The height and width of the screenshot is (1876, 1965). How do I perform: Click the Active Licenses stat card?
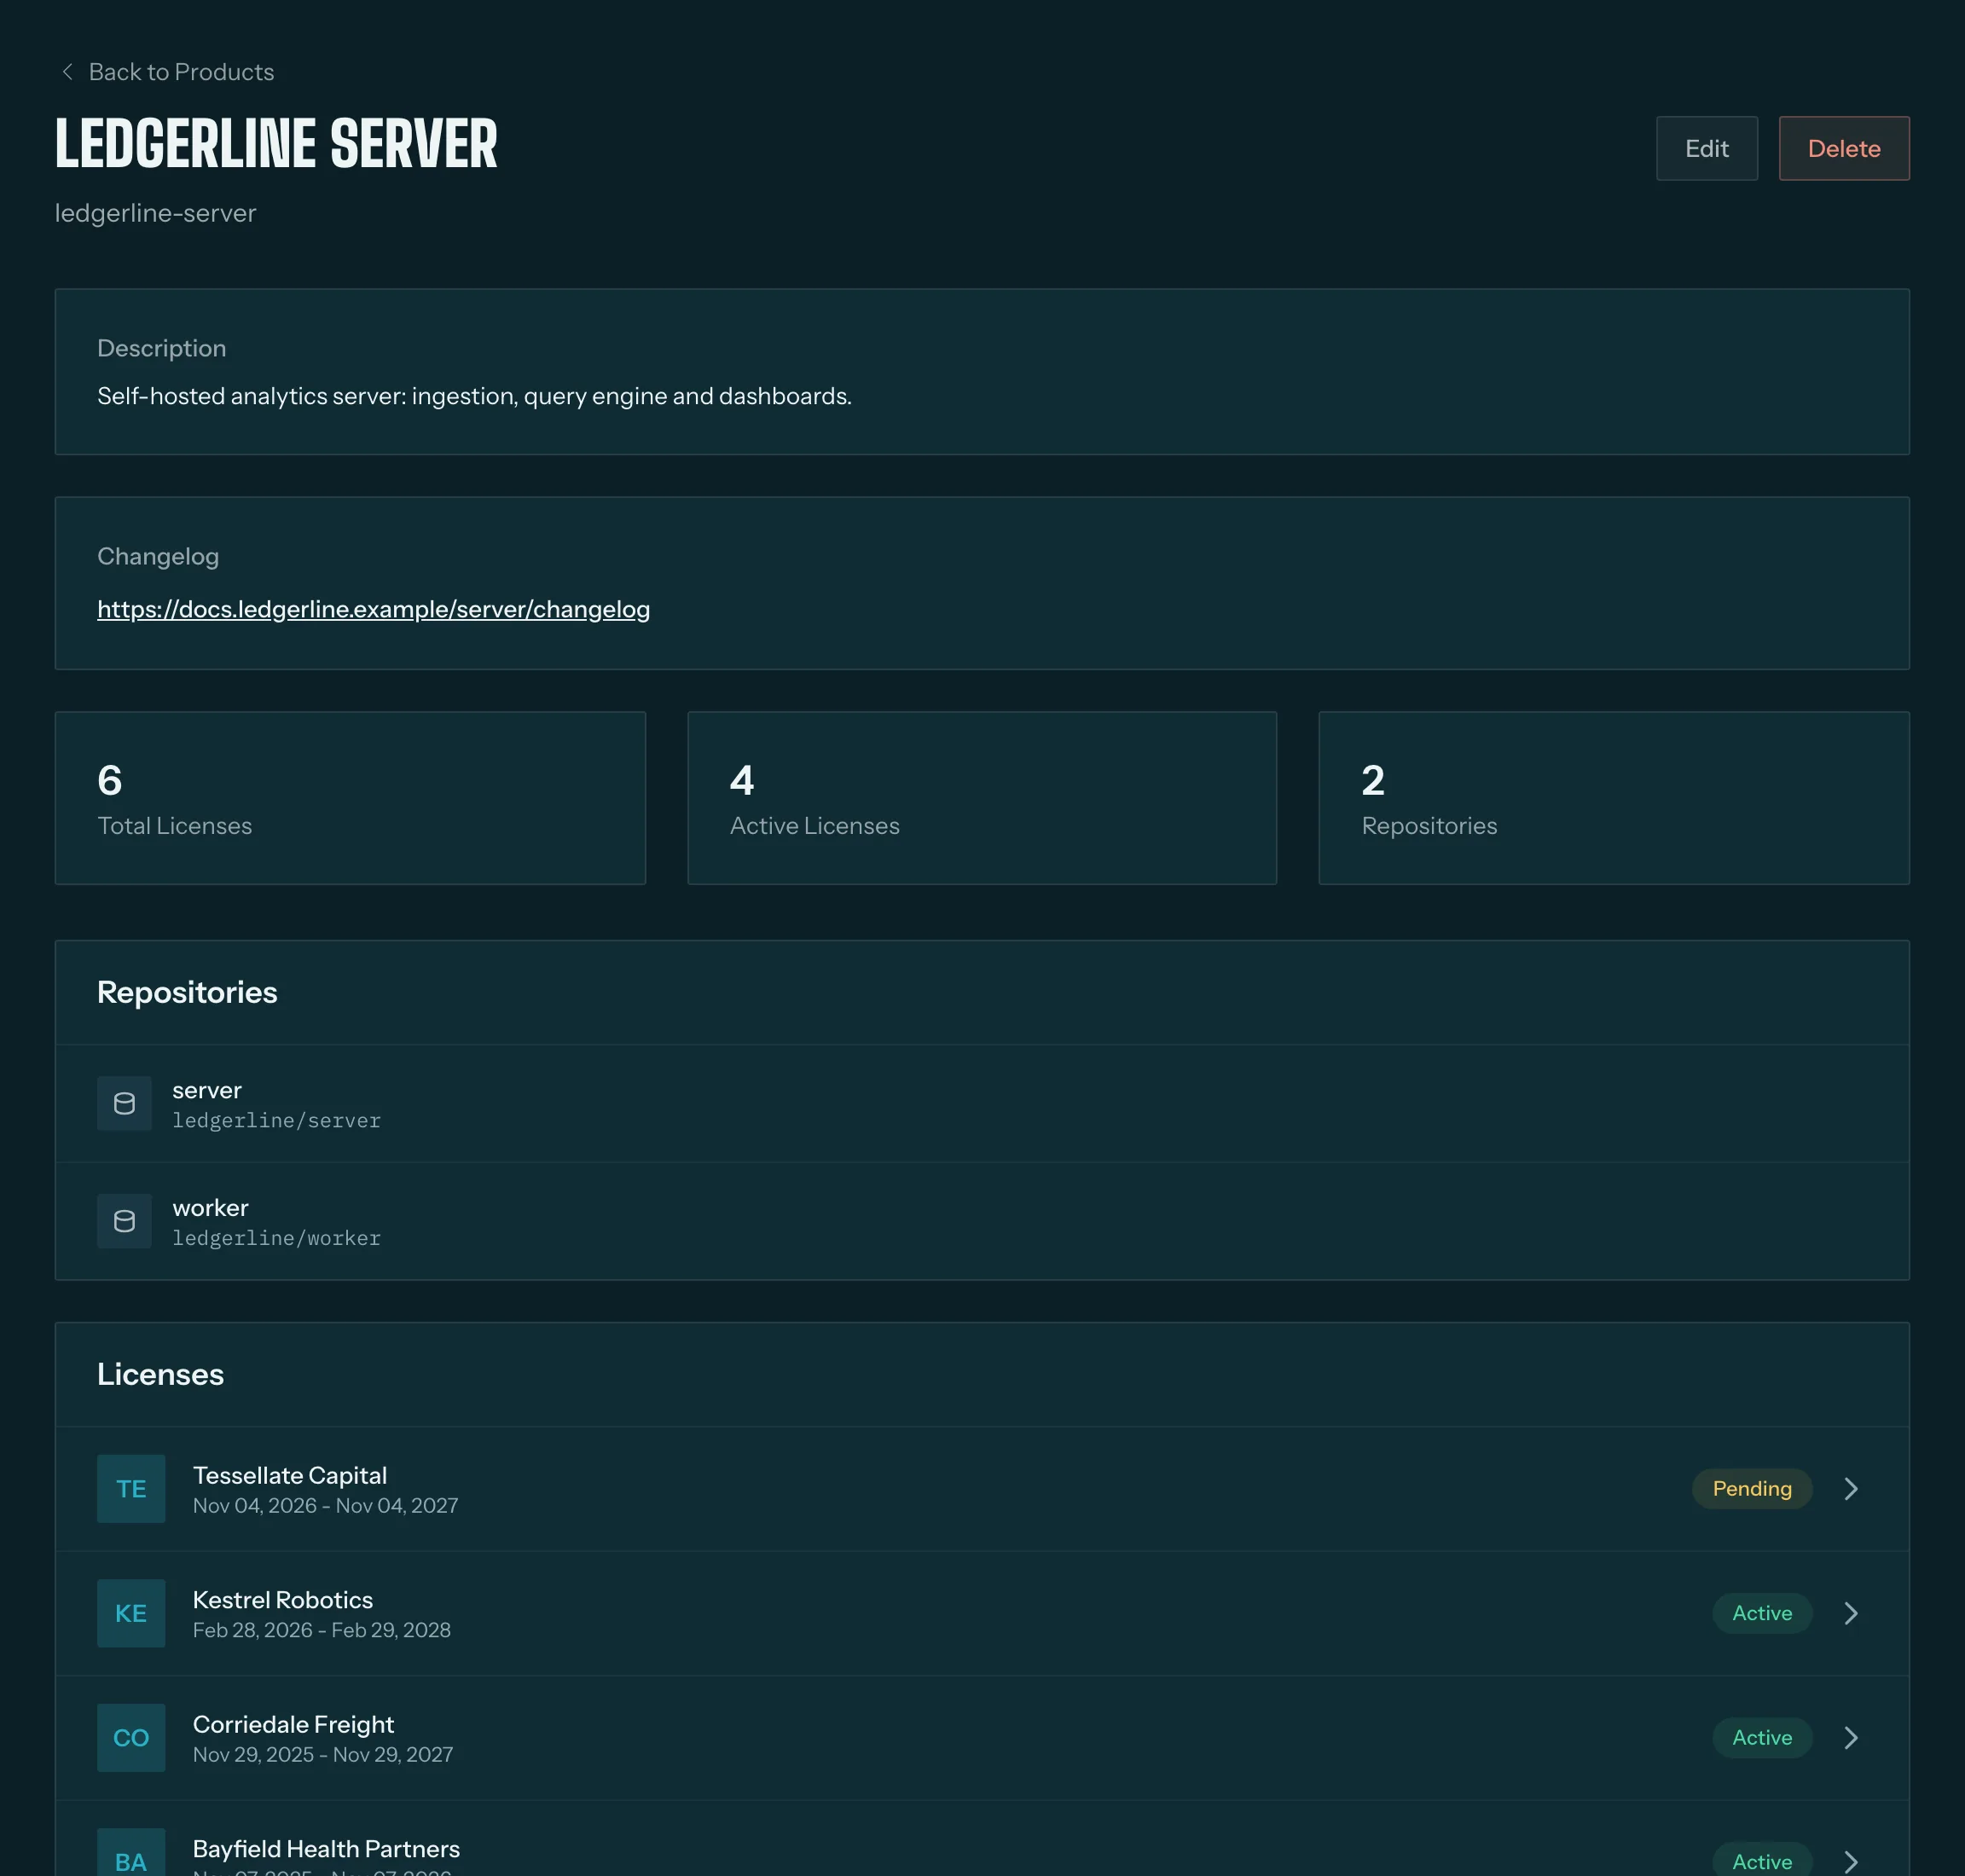point(982,798)
